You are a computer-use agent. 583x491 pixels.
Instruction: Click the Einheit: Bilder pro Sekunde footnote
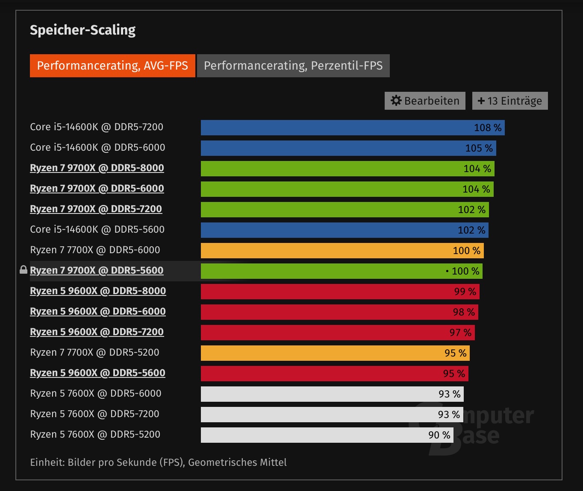(x=158, y=462)
